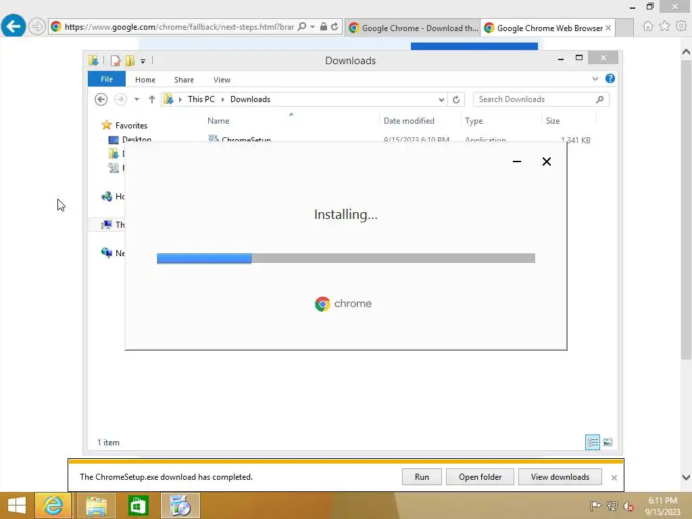The width and height of the screenshot is (692, 519).
Task: Click Open folder in the download notification
Action: coord(480,476)
